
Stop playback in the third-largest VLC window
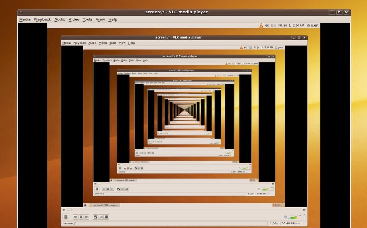click(108, 189)
